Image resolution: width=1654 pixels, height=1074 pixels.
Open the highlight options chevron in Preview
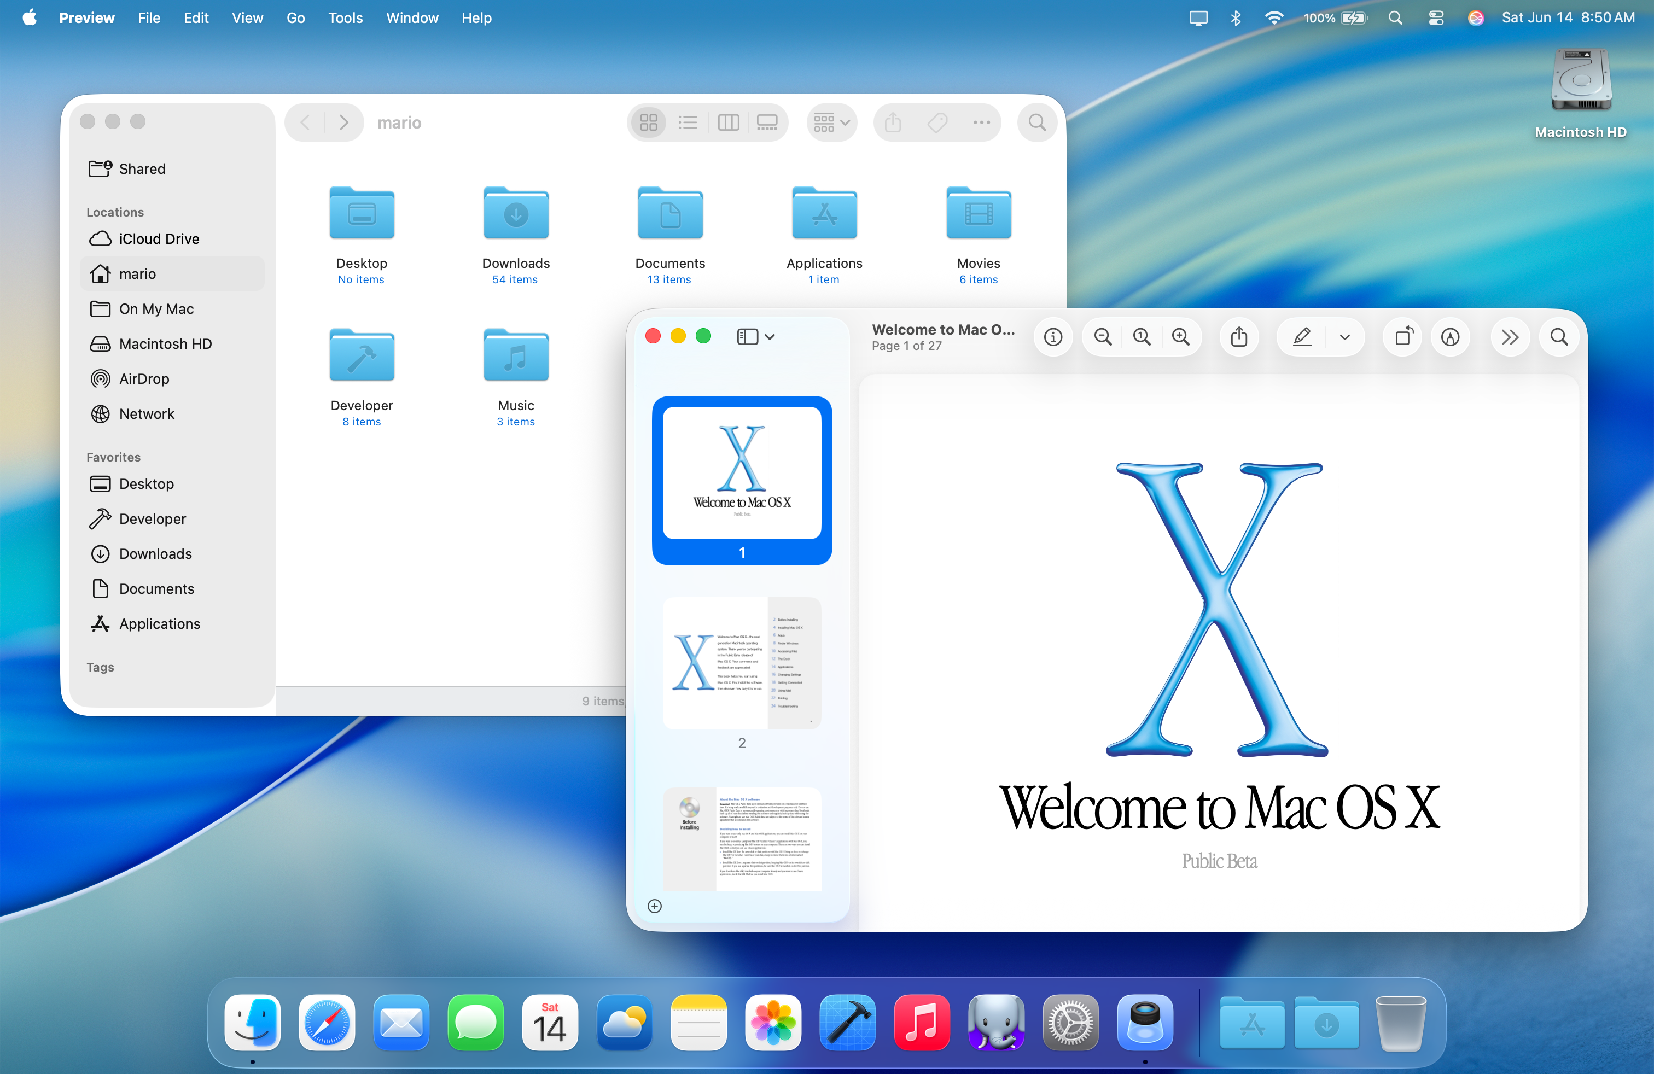click(1345, 337)
